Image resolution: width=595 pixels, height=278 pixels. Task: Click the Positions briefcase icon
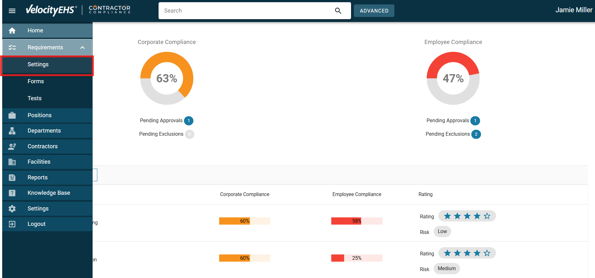point(12,115)
